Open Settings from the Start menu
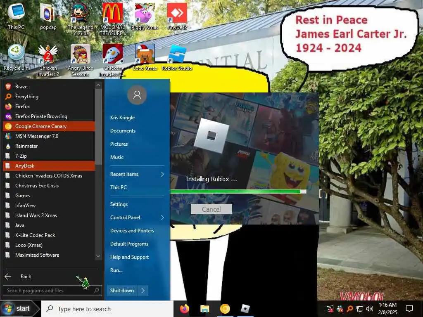423x317 pixels. click(119, 204)
